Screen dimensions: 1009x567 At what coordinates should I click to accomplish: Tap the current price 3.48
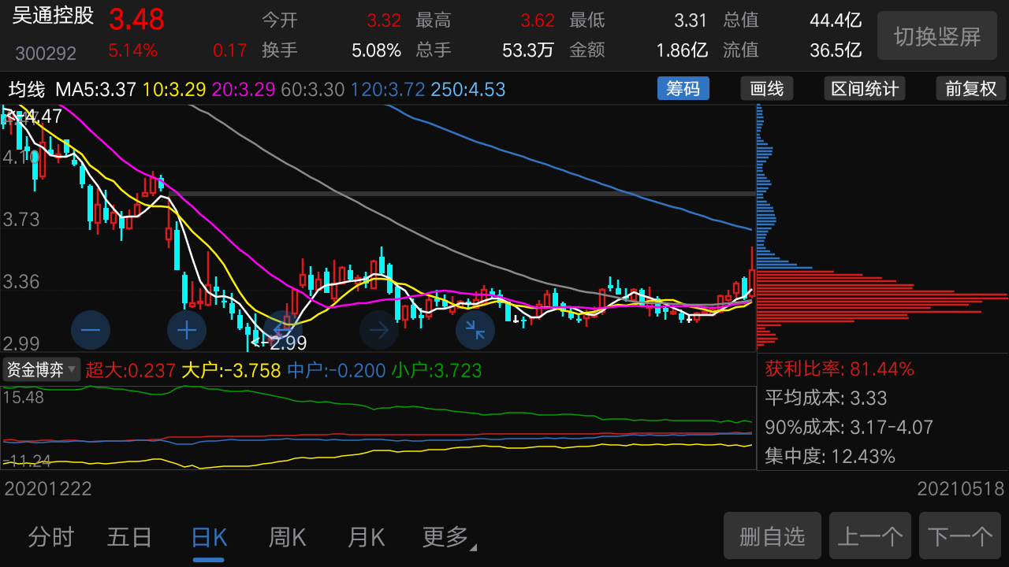pos(136,18)
